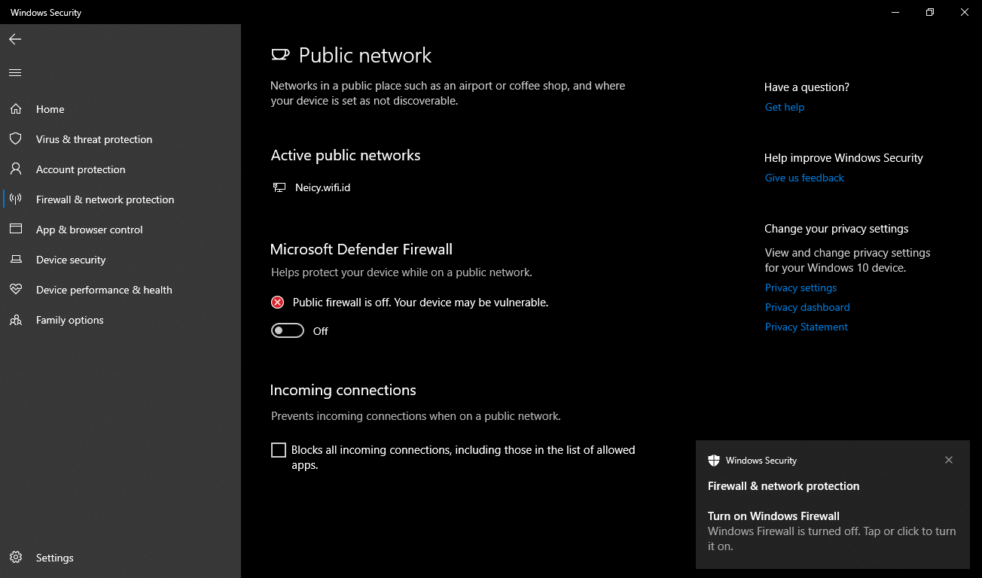Click the Firewall & network antenna icon
Viewport: 982px width, 578px height.
point(16,199)
